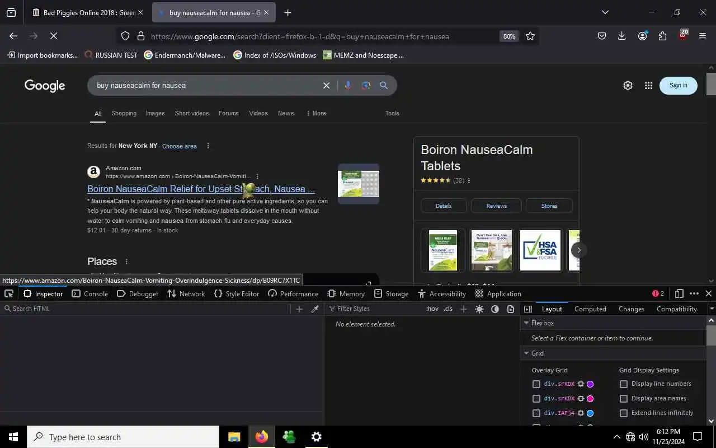Create a new node in the HTML inspector
Screen dimensions: 716x448
click(299, 309)
